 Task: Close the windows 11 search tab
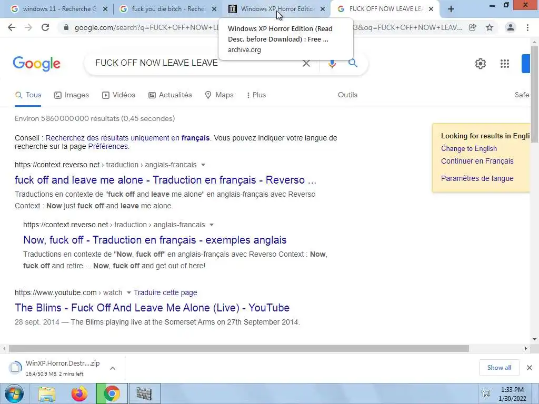105,9
